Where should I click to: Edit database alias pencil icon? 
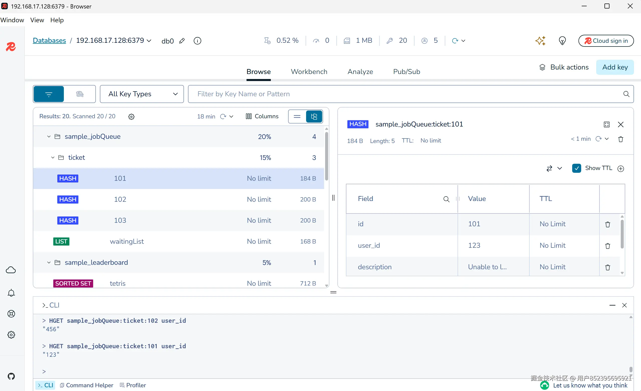[x=182, y=41]
